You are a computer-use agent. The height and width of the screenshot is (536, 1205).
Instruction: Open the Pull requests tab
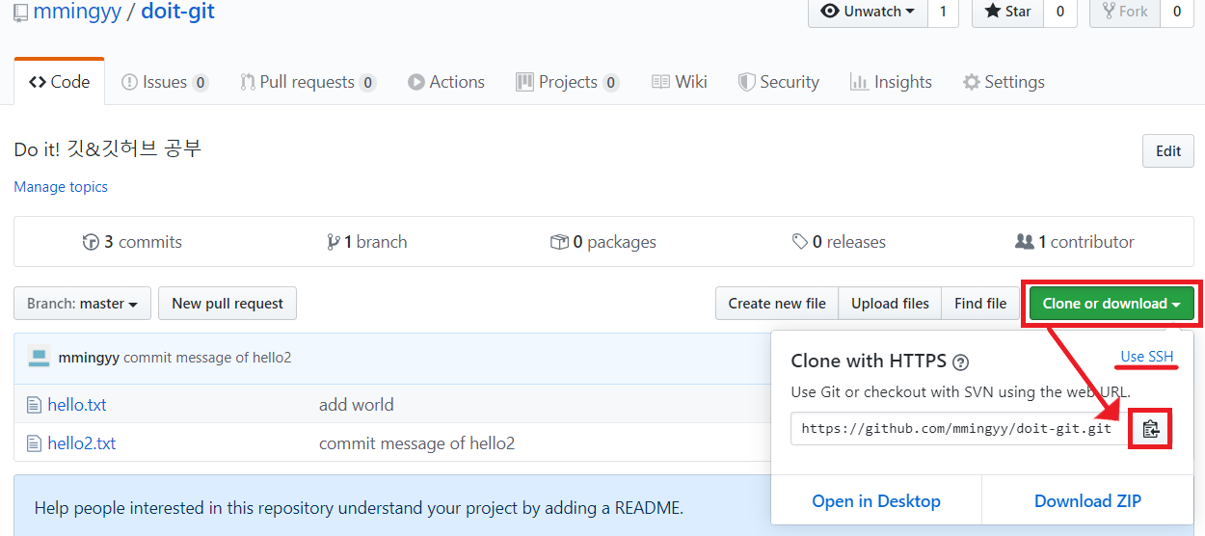pos(308,82)
